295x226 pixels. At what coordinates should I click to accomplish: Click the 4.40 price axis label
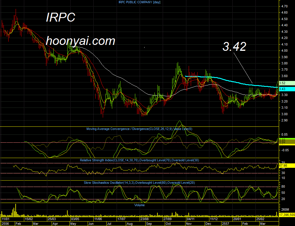(x=284, y=25)
